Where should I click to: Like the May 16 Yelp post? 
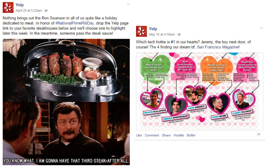point(139,135)
